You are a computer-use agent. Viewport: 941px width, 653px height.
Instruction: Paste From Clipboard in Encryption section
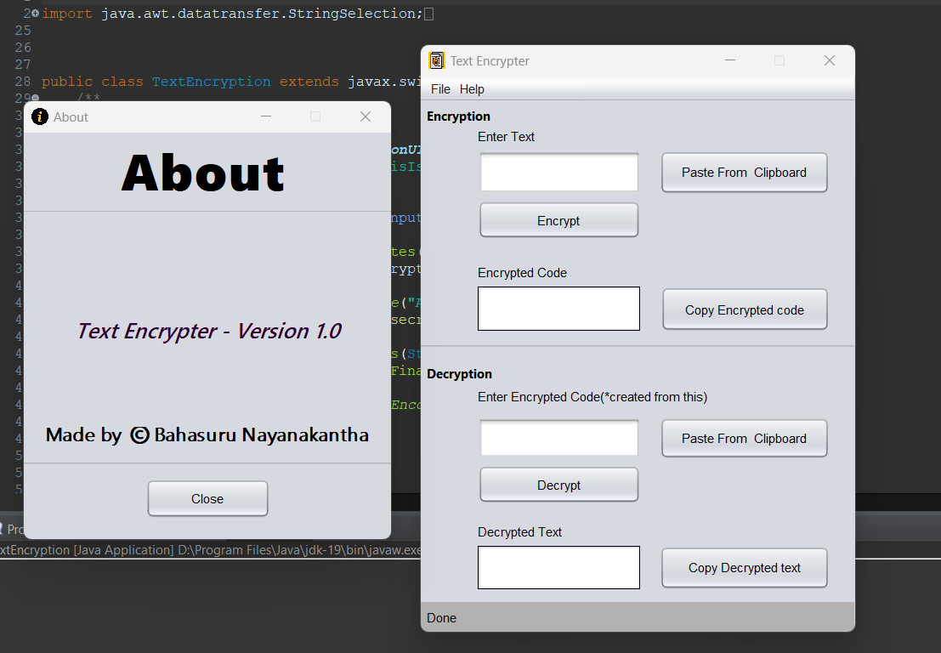pos(744,173)
